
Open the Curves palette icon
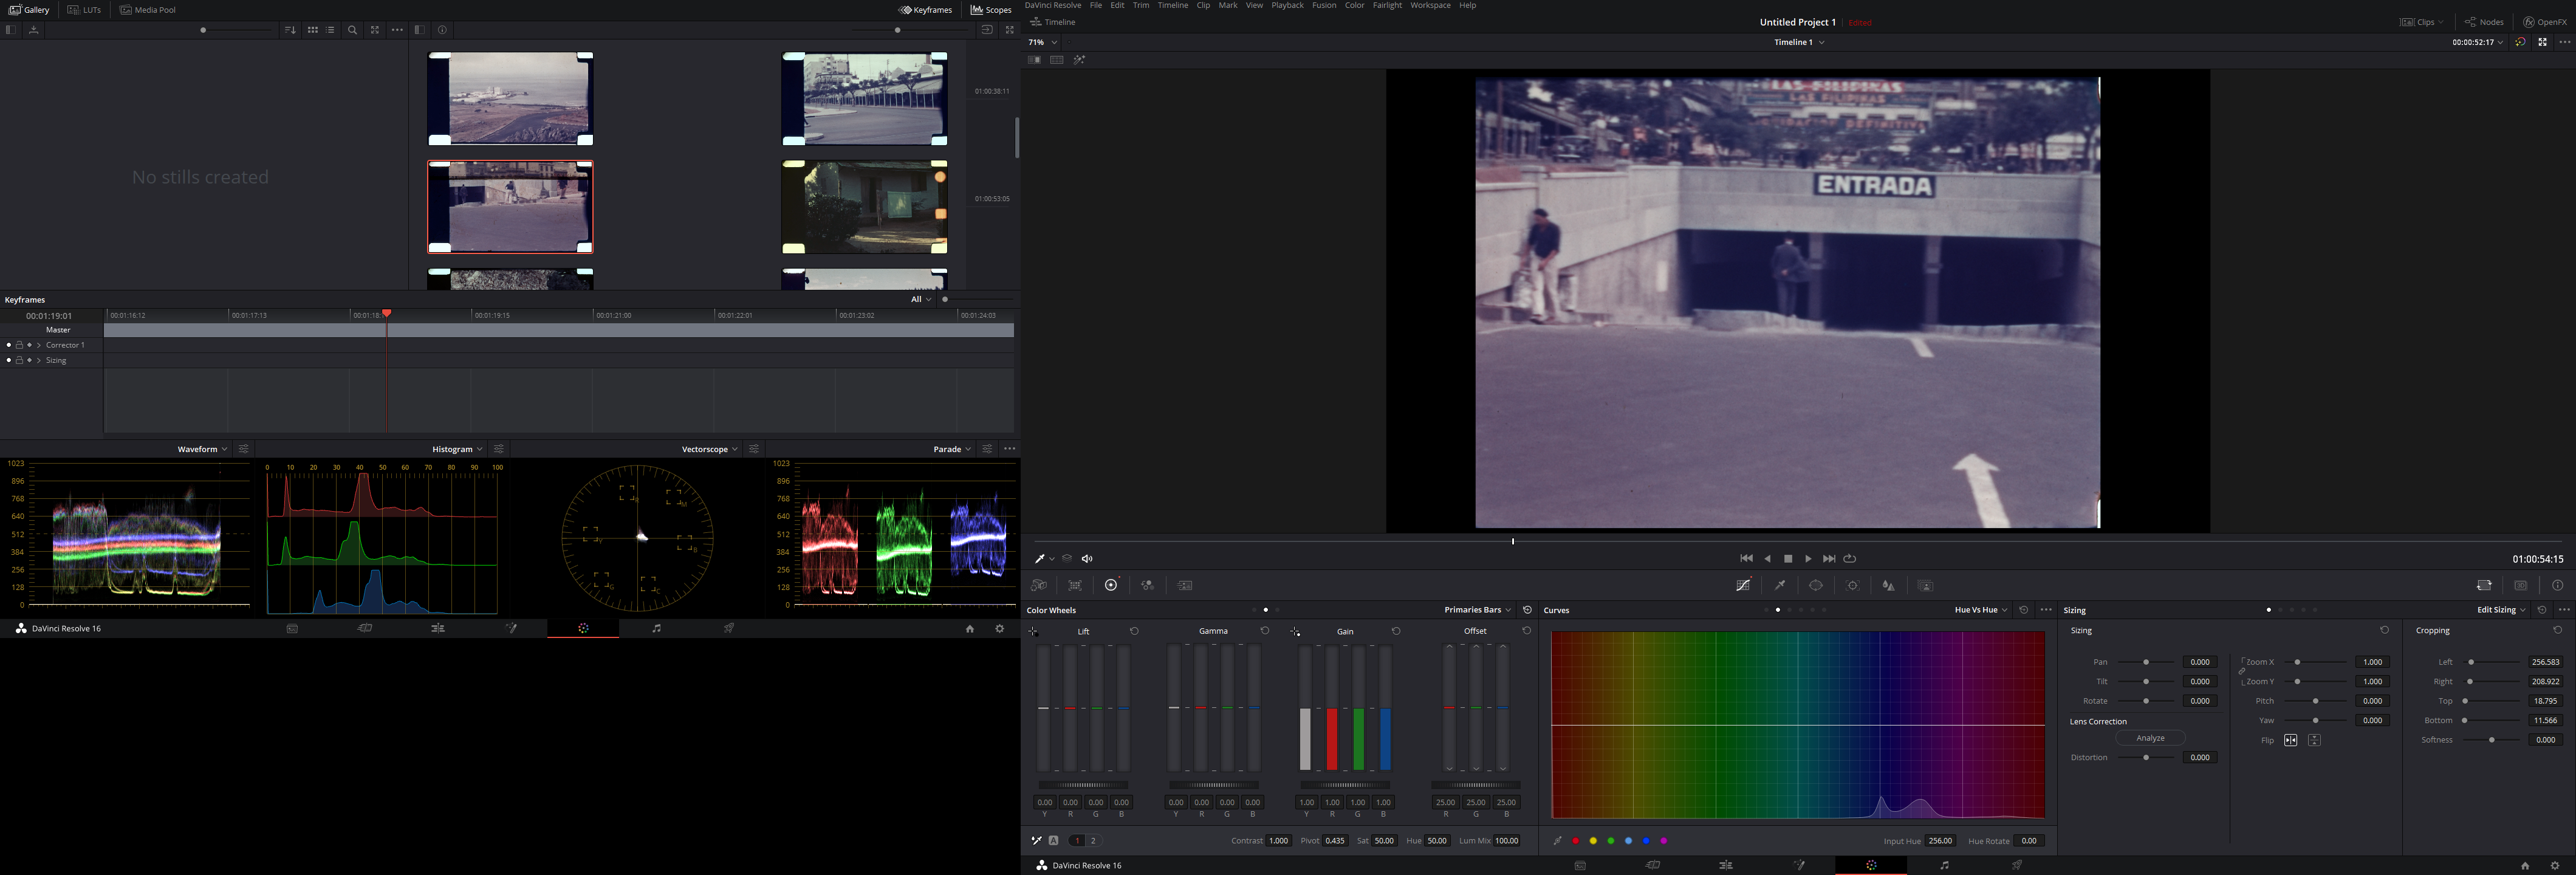1743,586
